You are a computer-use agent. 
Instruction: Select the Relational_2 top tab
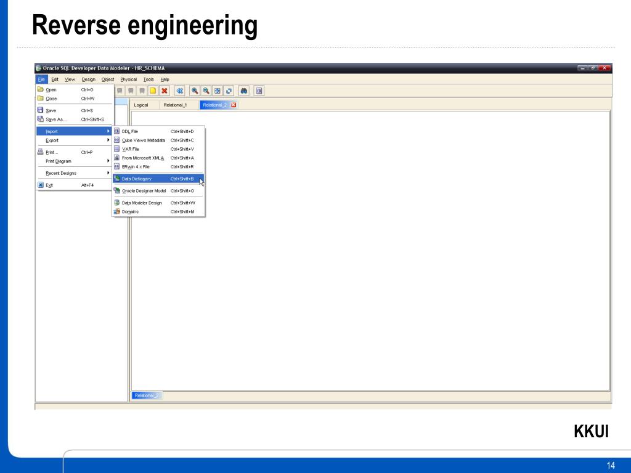pyautogui.click(x=214, y=105)
